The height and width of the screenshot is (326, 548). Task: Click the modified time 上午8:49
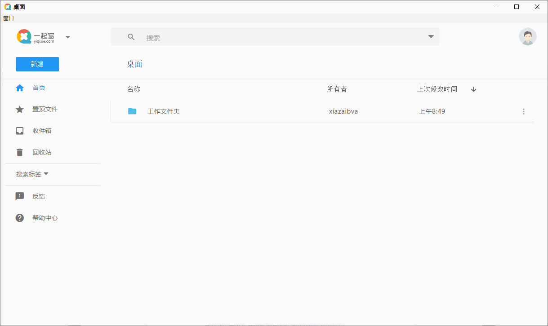432,111
